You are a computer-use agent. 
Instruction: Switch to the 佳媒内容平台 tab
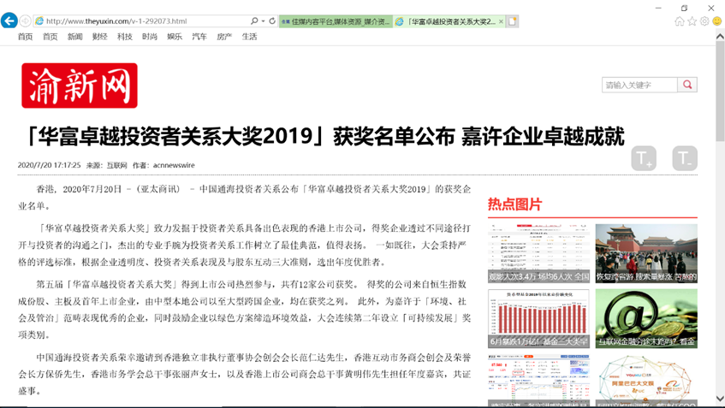pyautogui.click(x=336, y=21)
